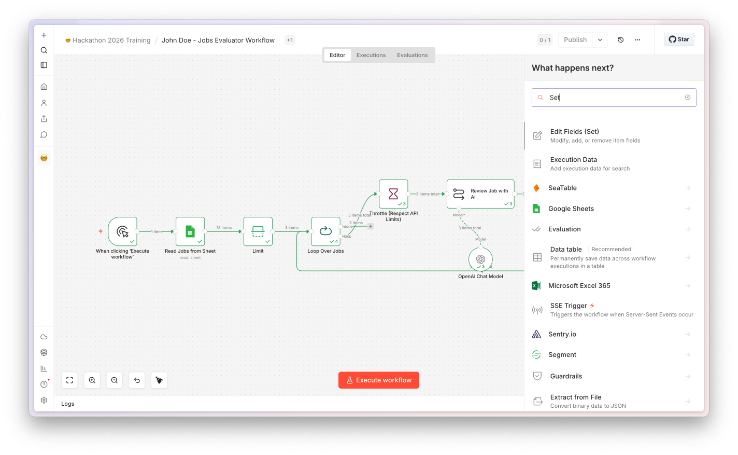
Task: Click the zoom out canvas icon
Action: tap(115, 380)
